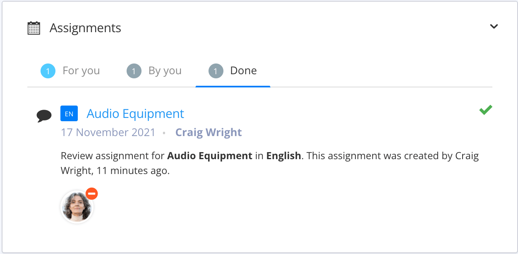
Task: Click the Craig Wright author link
Action: (x=209, y=132)
